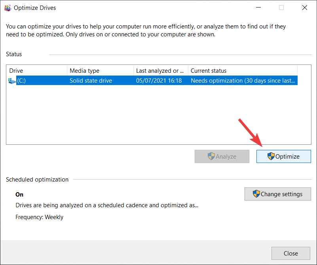
Task: Click the shield icon on Optimize button
Action: (x=271, y=156)
